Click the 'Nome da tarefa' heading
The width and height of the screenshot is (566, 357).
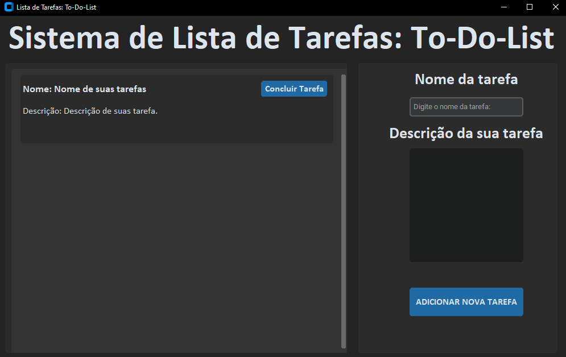[x=466, y=80]
